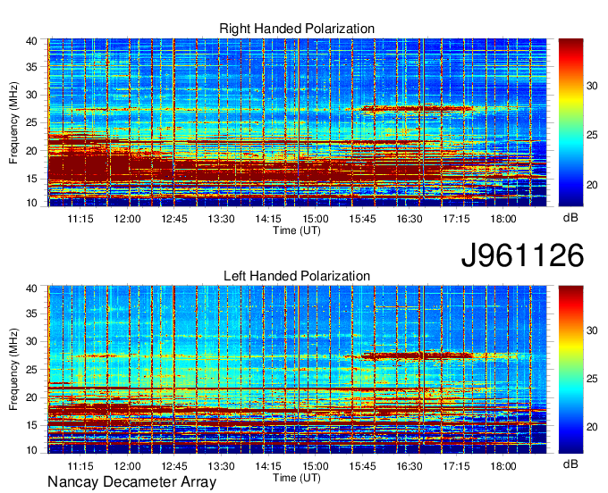The image size is (608, 493).
Task: Click the 30 MHz tick of Right Handed plot
Action: click(31, 95)
